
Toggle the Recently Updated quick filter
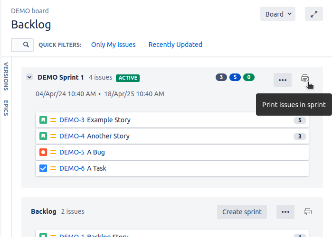(x=175, y=45)
